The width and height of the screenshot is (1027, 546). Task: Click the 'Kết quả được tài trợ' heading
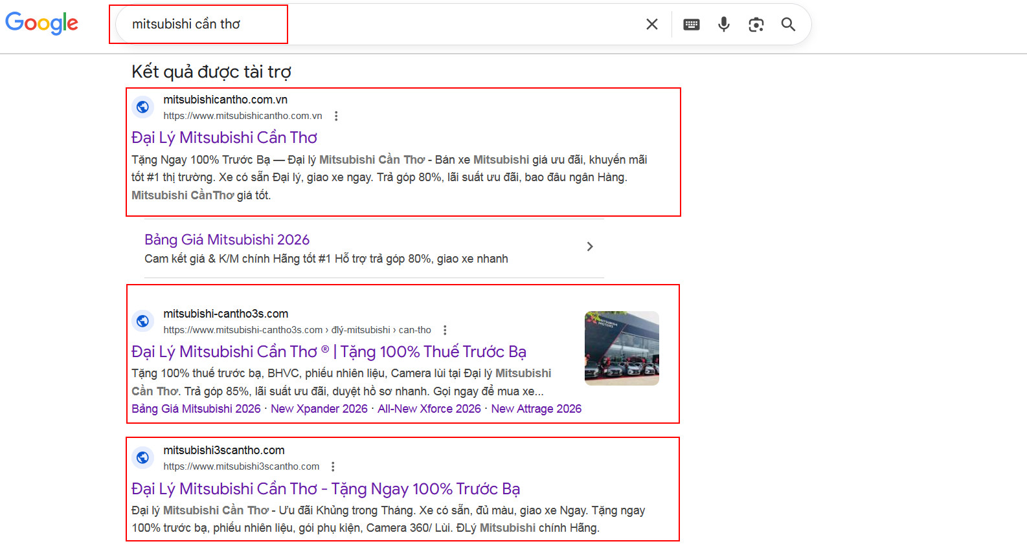pyautogui.click(x=212, y=72)
